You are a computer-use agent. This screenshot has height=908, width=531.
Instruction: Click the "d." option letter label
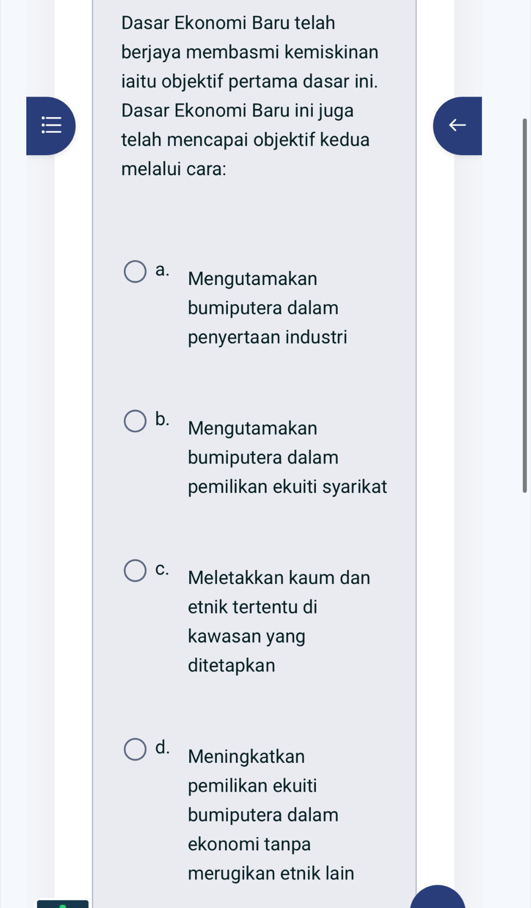[x=162, y=748]
